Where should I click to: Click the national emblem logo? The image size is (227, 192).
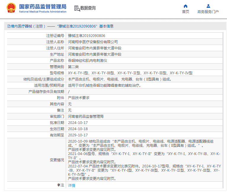pos(11,8)
